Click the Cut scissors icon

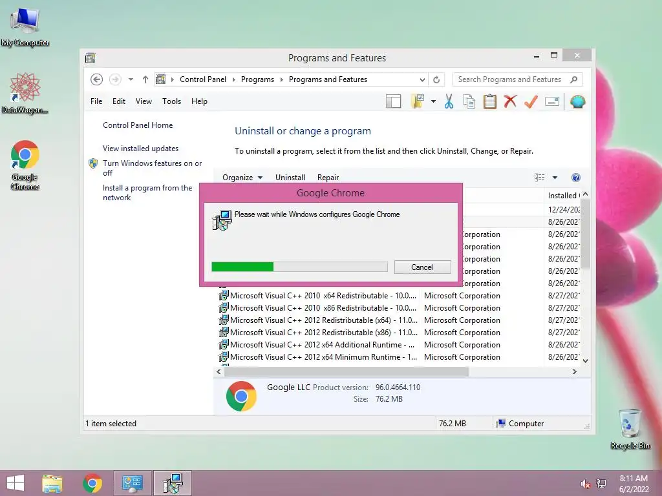click(x=449, y=101)
